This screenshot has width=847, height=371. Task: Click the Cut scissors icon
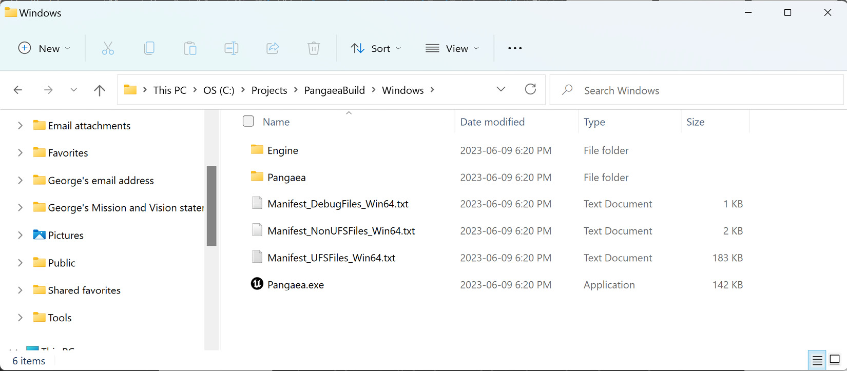tap(108, 48)
